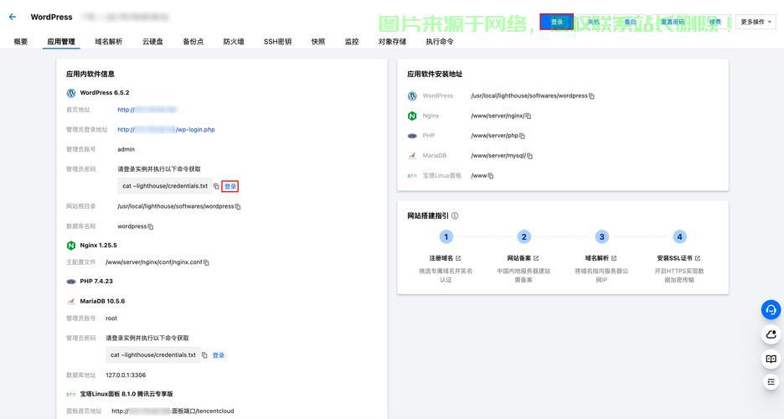Copy the /www/server/nginx/ install path

528,116
